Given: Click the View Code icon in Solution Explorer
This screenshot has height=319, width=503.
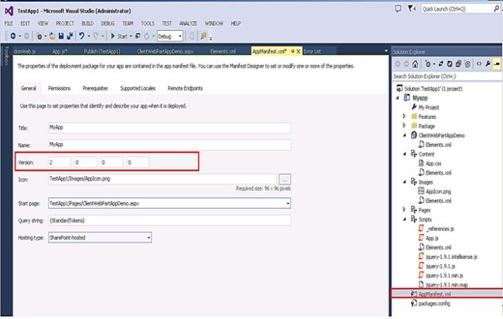Looking at the screenshot, I should click(x=479, y=64).
